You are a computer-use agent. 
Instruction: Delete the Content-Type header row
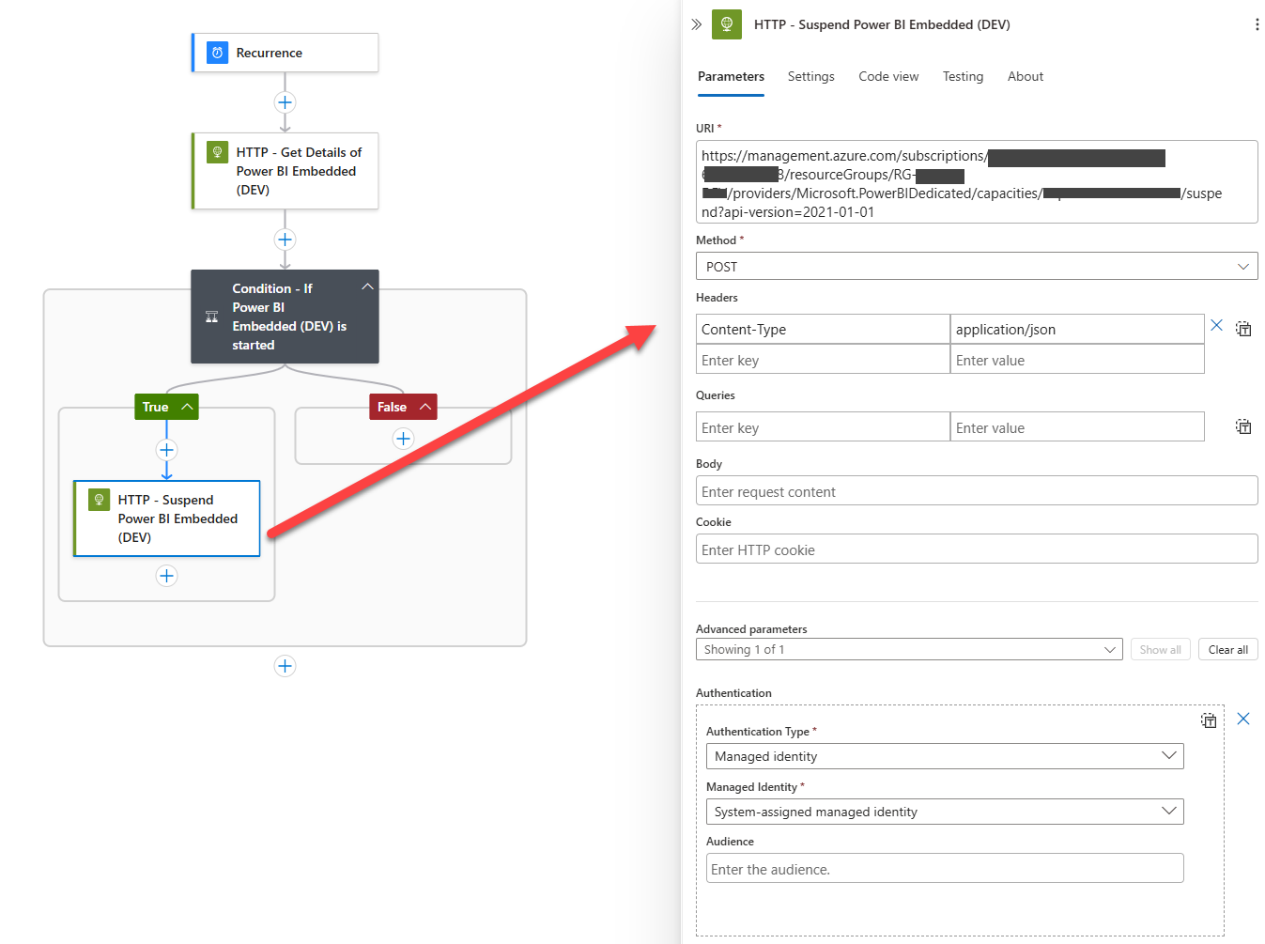(x=1216, y=325)
